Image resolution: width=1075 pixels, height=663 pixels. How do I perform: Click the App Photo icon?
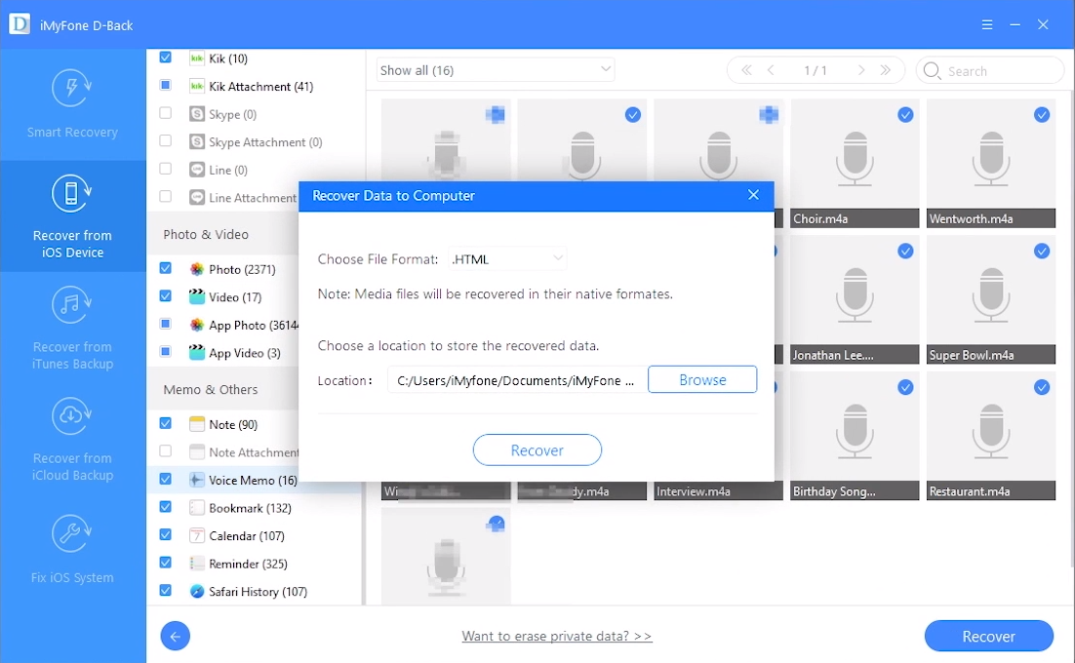click(197, 325)
